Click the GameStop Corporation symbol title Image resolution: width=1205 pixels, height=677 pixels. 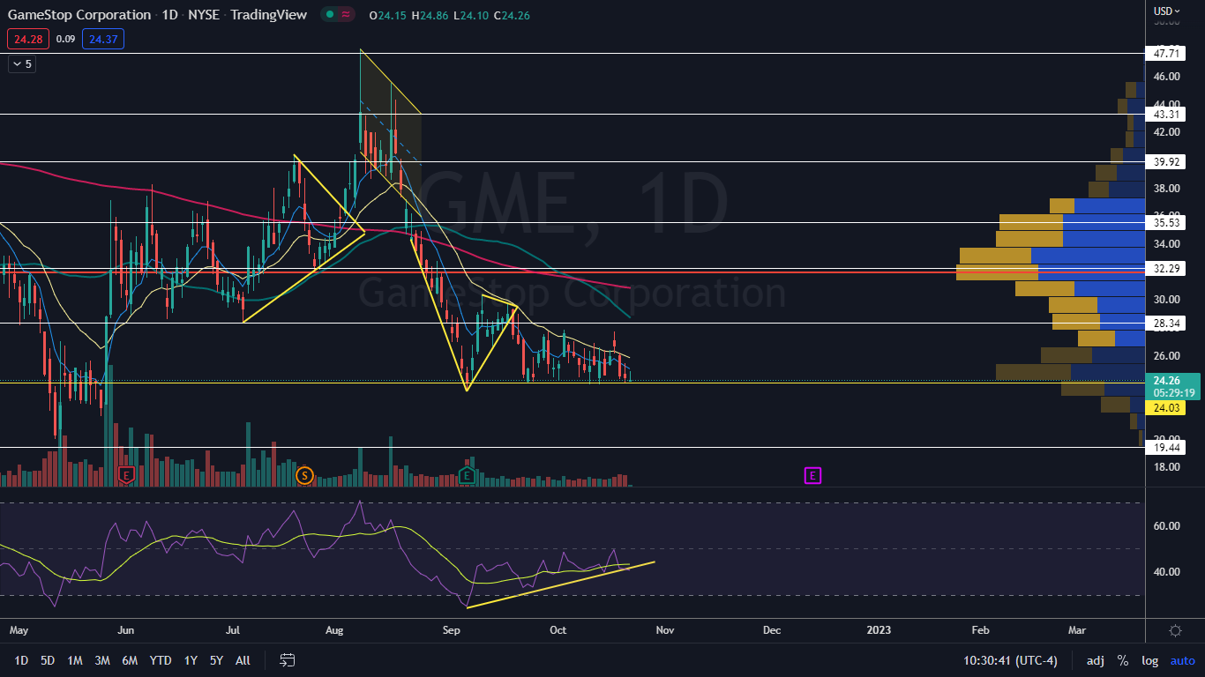click(79, 15)
